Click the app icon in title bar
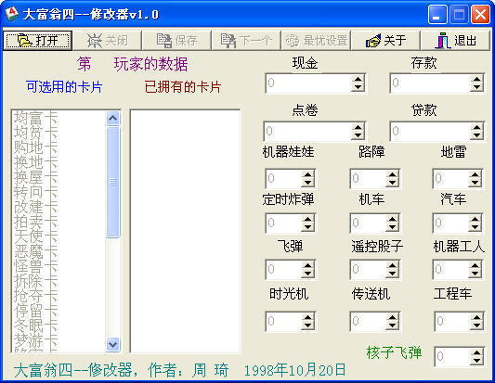Image resolution: width=495 pixels, height=383 pixels. [12, 14]
